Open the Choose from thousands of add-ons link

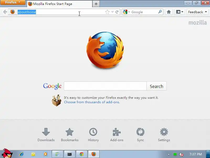click(x=92, y=102)
